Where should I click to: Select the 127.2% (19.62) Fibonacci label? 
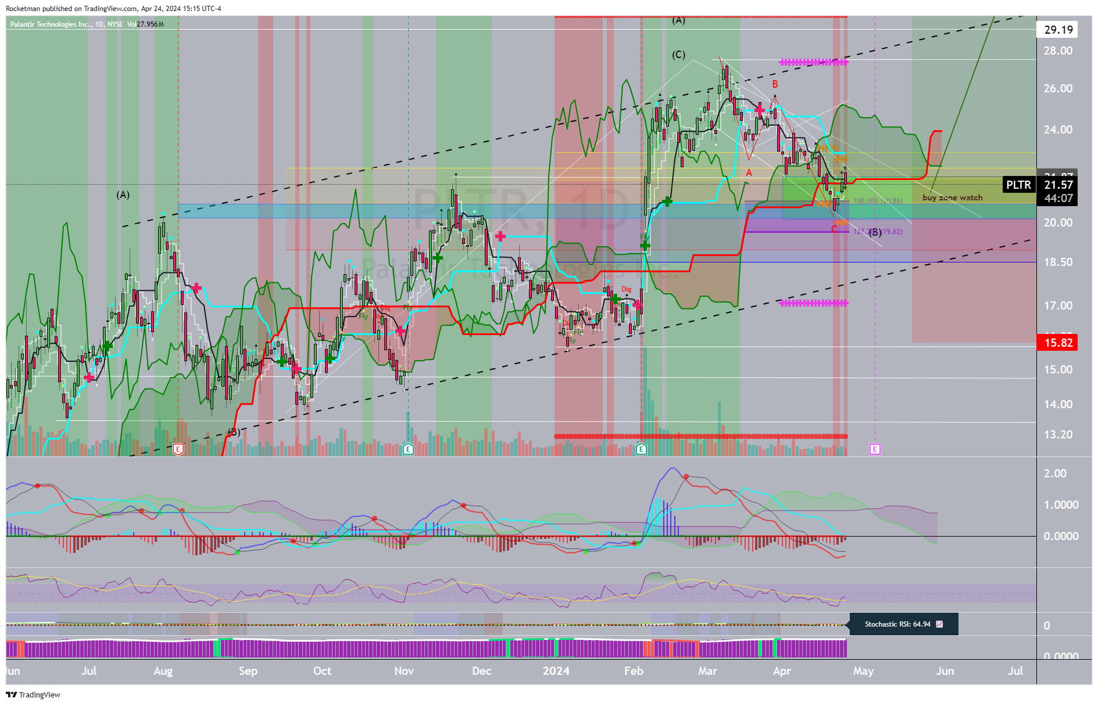click(x=878, y=232)
